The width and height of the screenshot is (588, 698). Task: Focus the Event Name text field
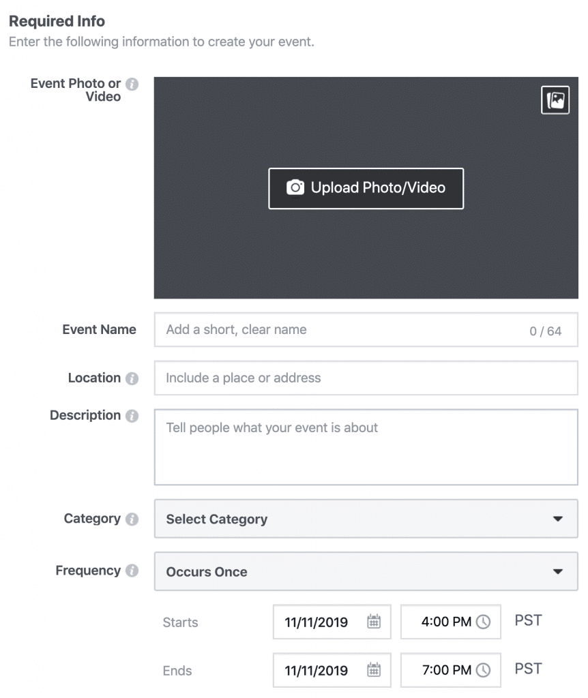pyautogui.click(x=366, y=329)
